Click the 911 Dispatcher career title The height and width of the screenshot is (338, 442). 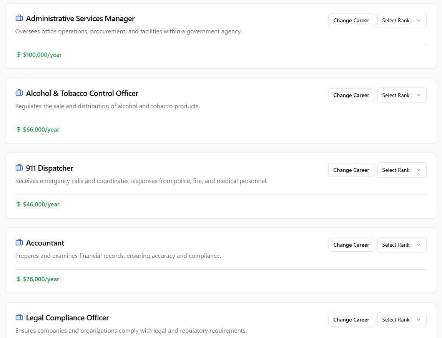pos(50,168)
